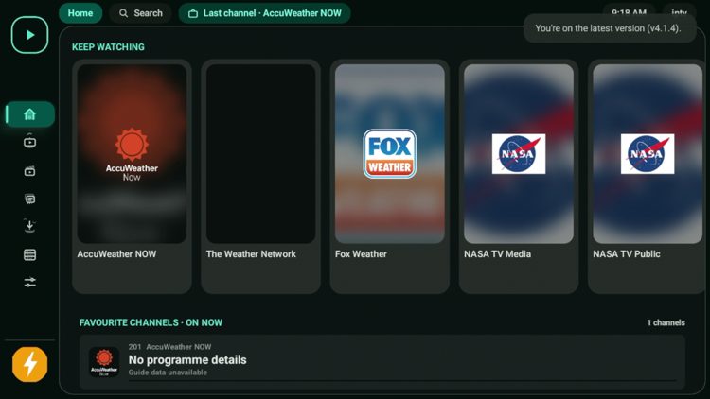Open the stacked cards sidebar icon
The height and width of the screenshot is (399, 710).
pyautogui.click(x=30, y=199)
